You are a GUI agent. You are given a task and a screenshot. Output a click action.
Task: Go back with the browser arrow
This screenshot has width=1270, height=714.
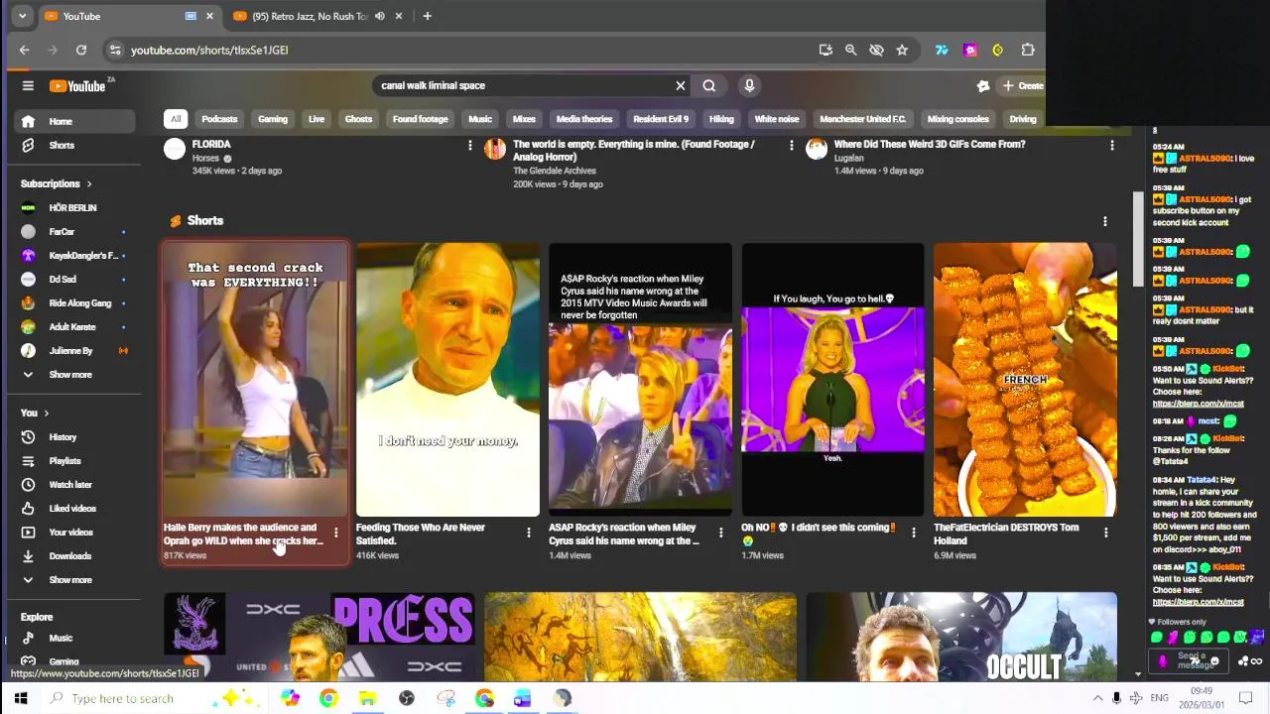(25, 51)
